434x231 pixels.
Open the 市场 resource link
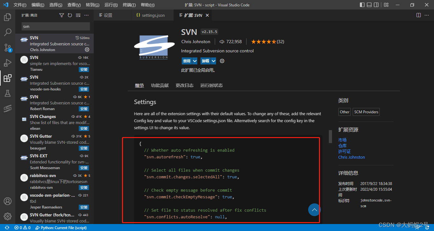tap(342, 140)
